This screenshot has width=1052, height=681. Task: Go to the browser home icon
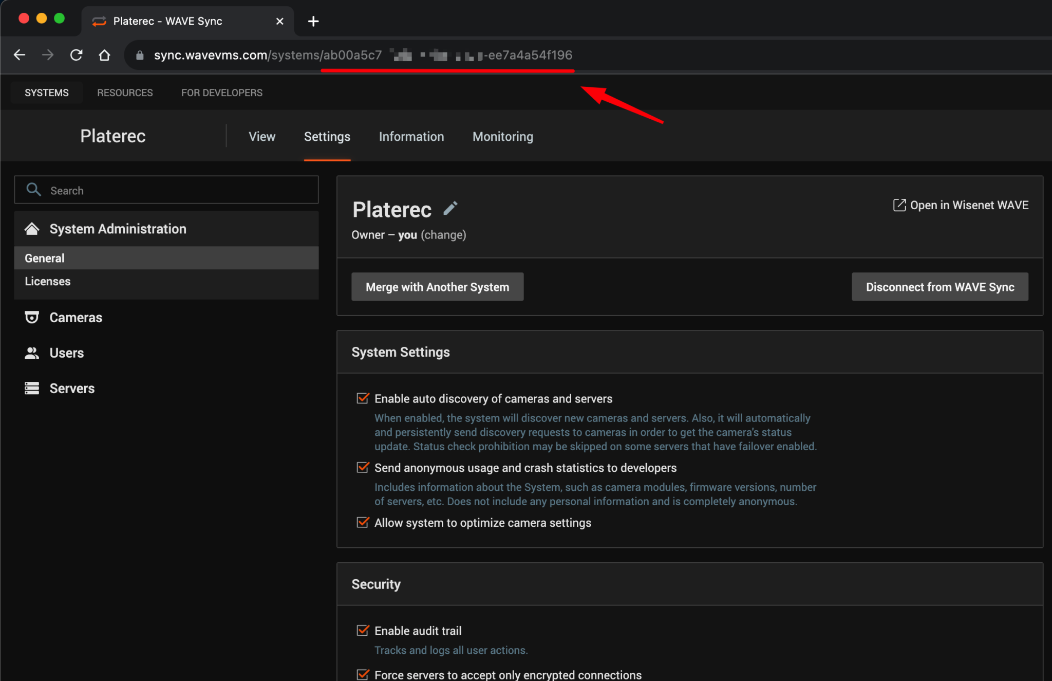(104, 55)
